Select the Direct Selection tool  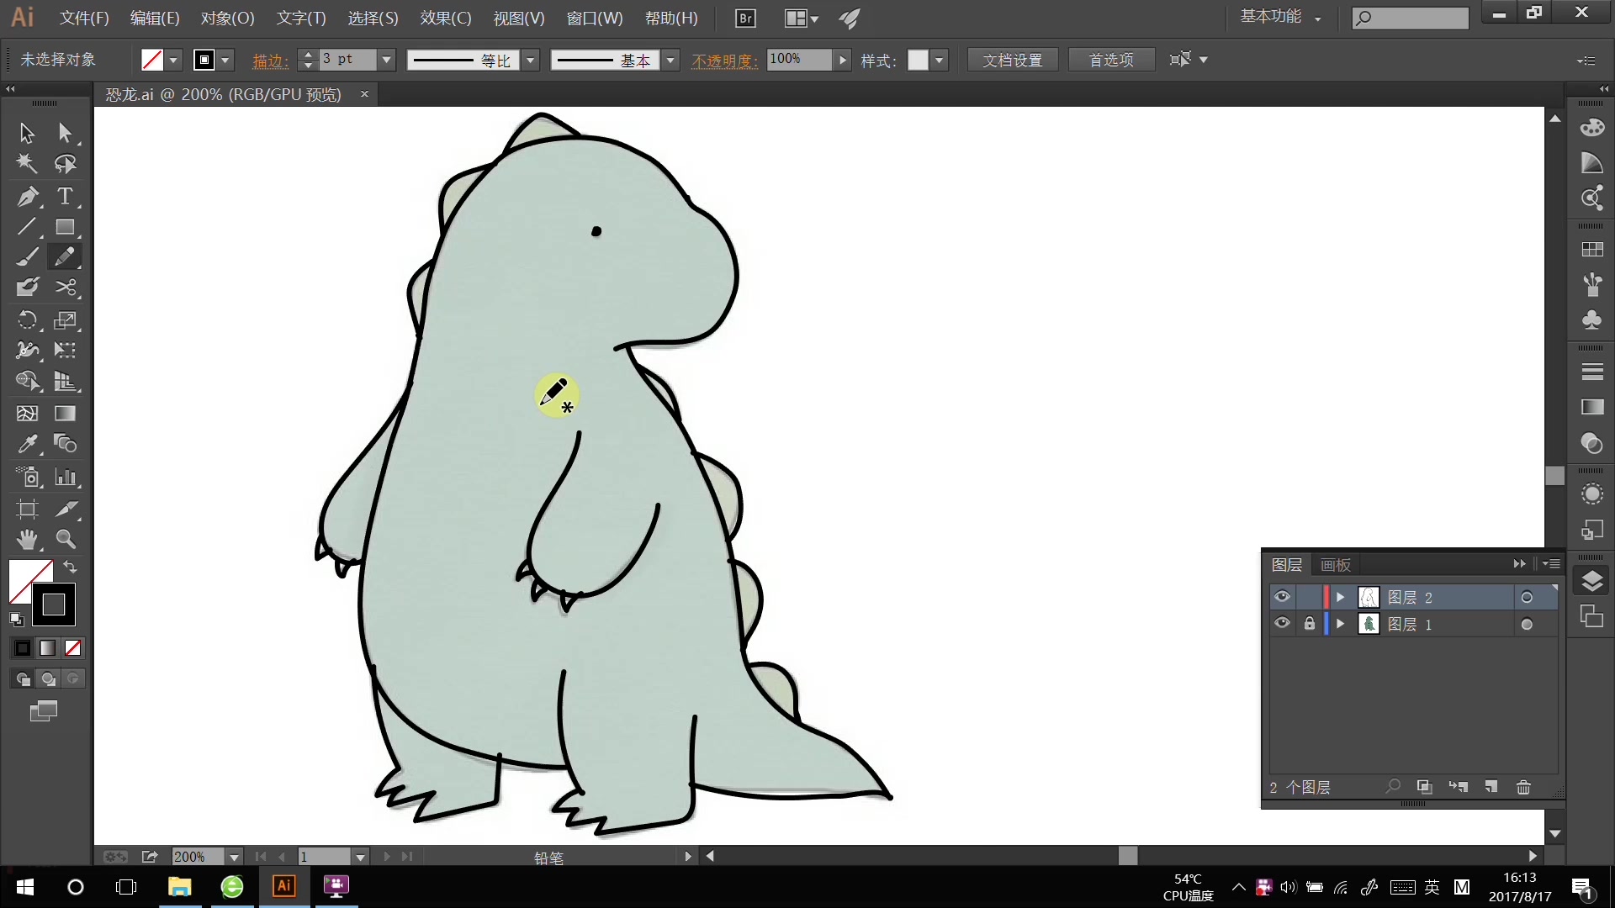click(64, 133)
